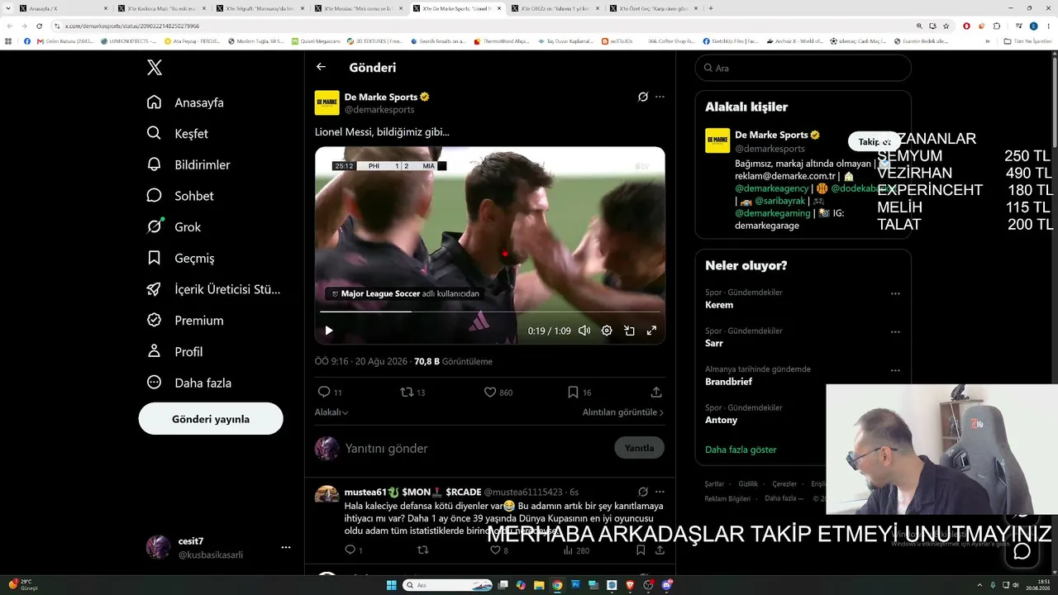Image resolution: width=1058 pixels, height=595 pixels.
Task: Click the Gönderi yayınla button
Action: (211, 419)
